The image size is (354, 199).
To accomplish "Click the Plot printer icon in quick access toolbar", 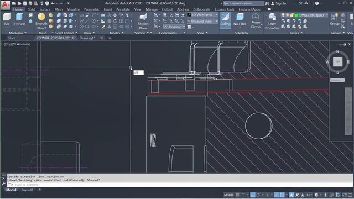I will click(x=47, y=3).
